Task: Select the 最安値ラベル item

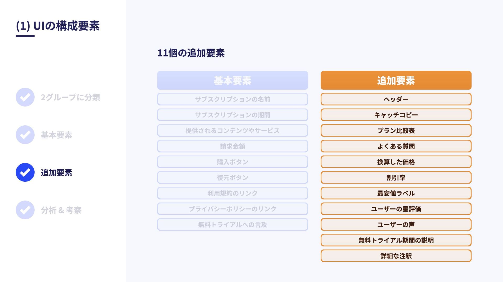Action: point(396,193)
